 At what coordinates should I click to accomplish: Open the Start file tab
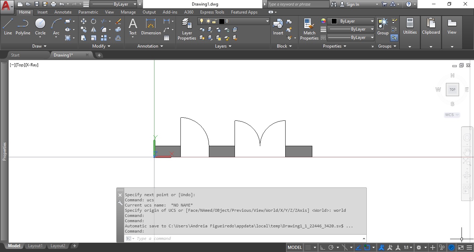point(15,55)
